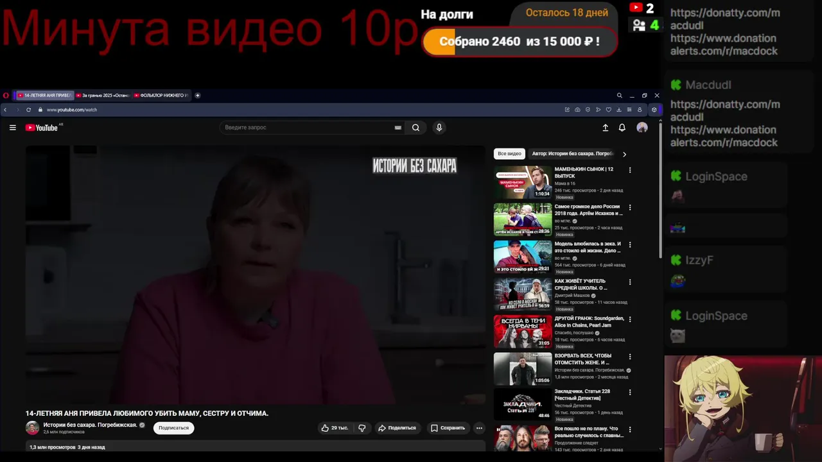Share the video via Поделиться
Image resolution: width=822 pixels, height=462 pixels.
tap(397, 428)
